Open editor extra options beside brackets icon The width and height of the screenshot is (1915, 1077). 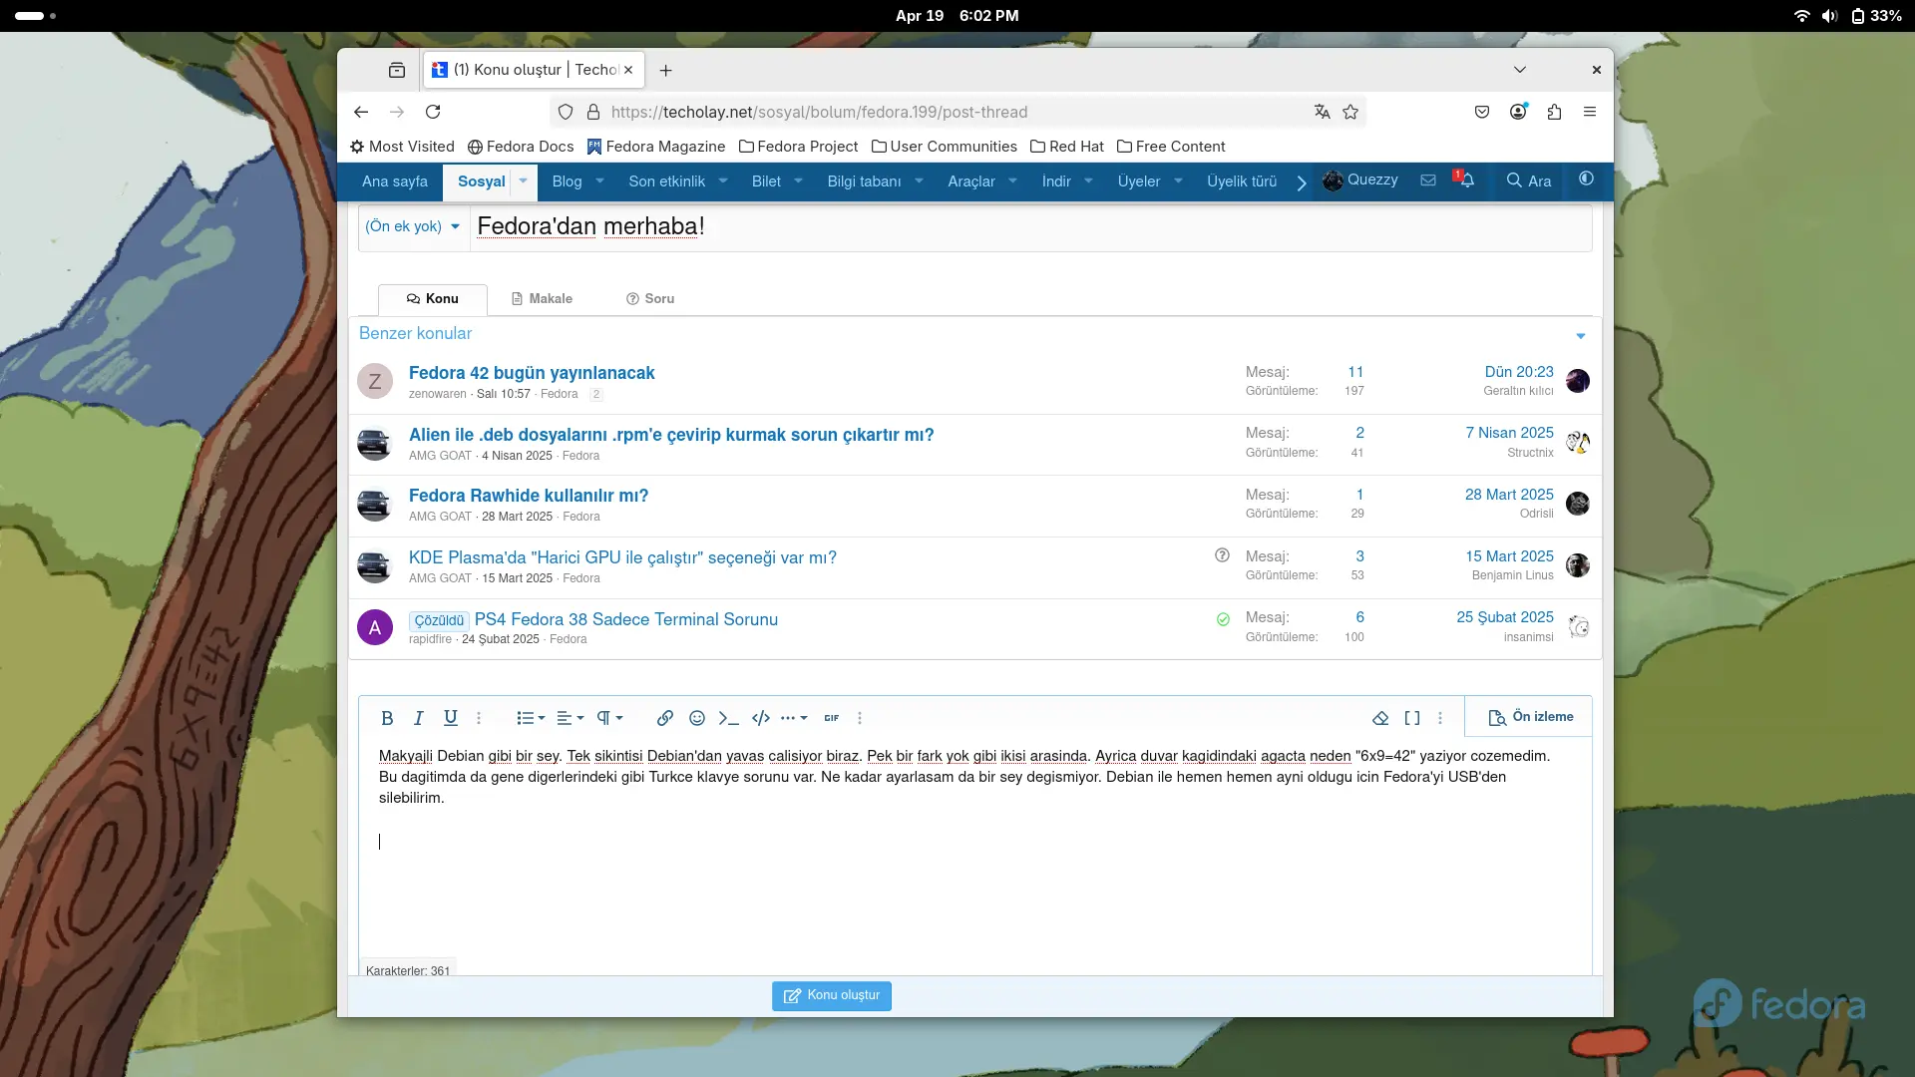pos(1440,718)
